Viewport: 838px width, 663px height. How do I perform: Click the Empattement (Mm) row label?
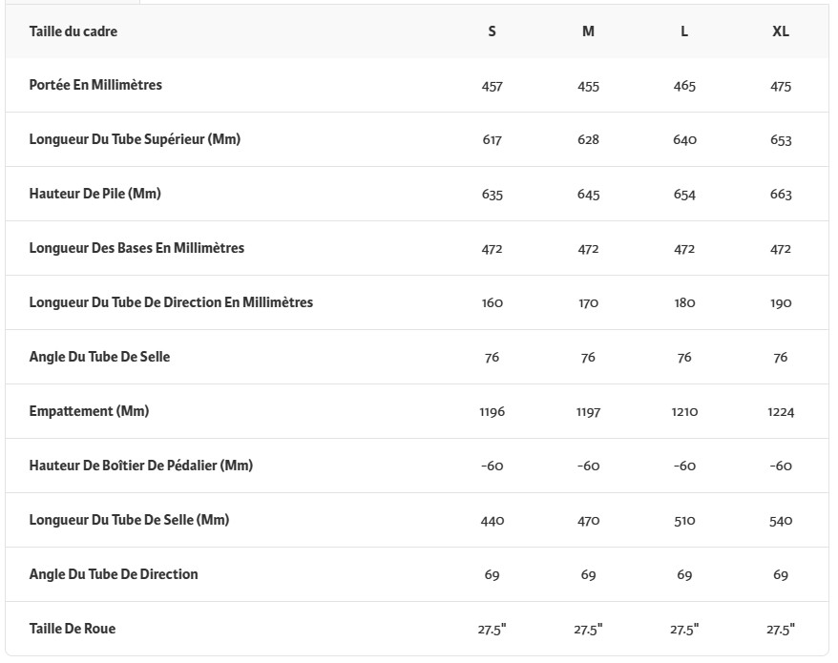click(89, 411)
